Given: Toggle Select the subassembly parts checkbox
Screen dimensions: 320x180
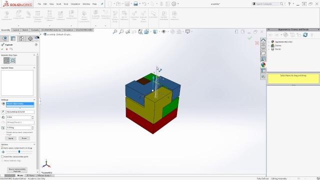Looking at the screenshot, I should (x=2, y=156).
